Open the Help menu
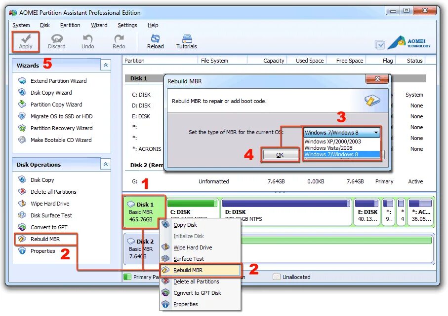The width and height of the screenshot is (448, 316). [x=153, y=25]
